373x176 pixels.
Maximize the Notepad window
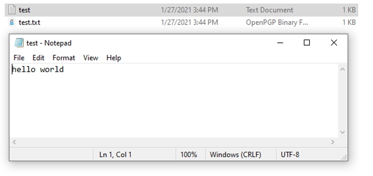coord(307,43)
